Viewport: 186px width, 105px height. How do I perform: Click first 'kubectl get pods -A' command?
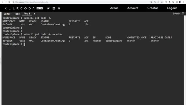37,18
